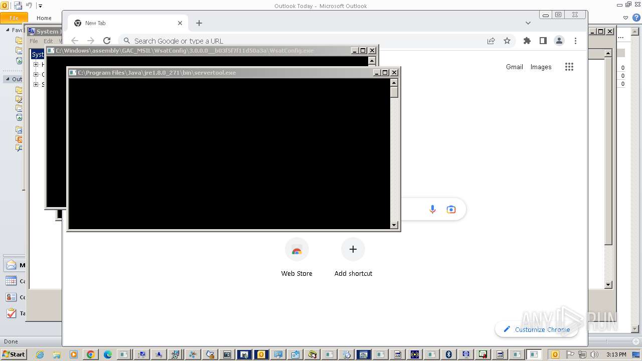Screen dimensions: 642x361
Task: Open Chrome extensions puzzle icon
Action: [x=527, y=41]
